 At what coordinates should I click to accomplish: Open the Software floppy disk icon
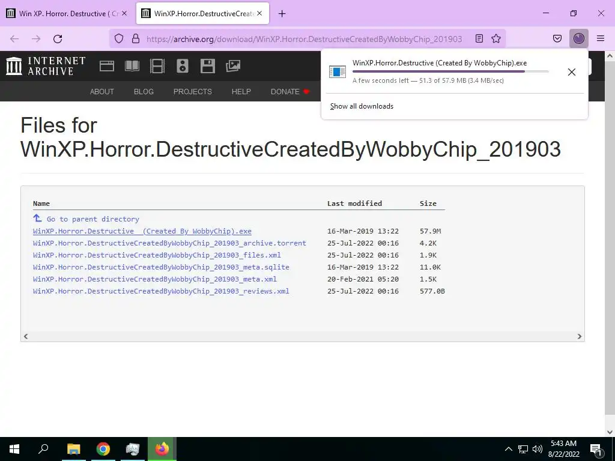[x=207, y=66]
